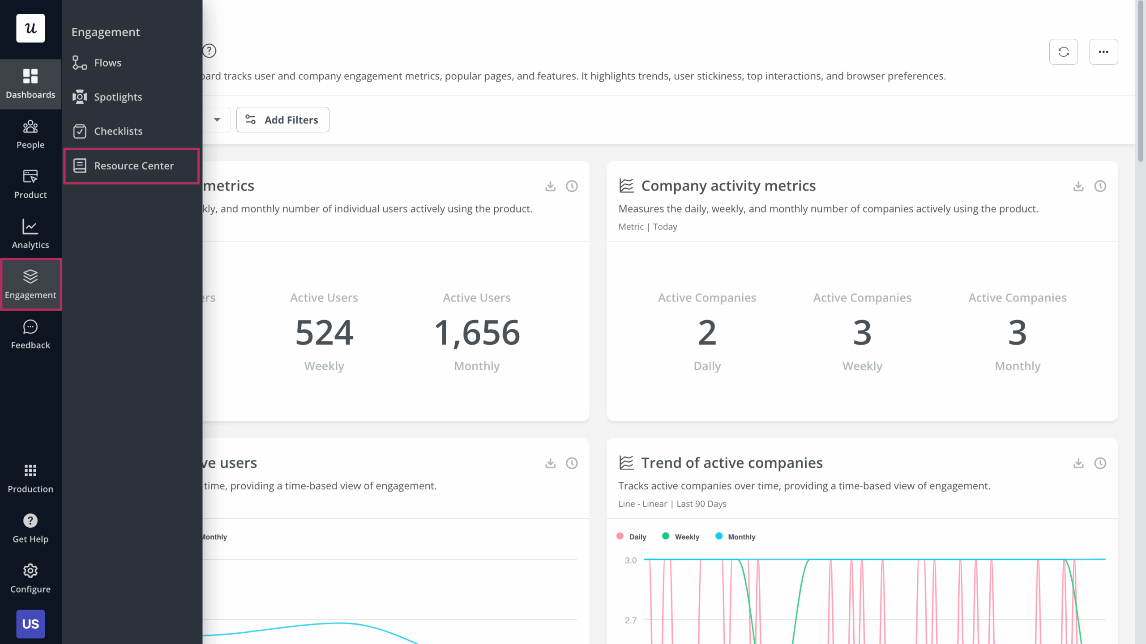The image size is (1146, 644).
Task: Click the Add Filters button
Action: click(x=282, y=119)
